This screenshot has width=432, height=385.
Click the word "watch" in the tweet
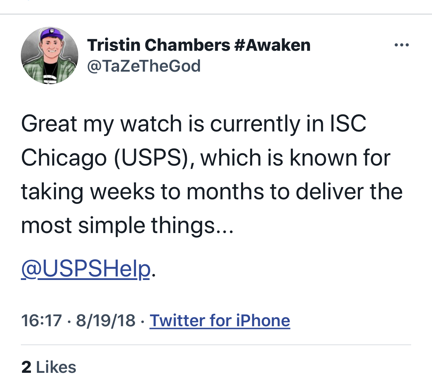pyautogui.click(x=151, y=124)
